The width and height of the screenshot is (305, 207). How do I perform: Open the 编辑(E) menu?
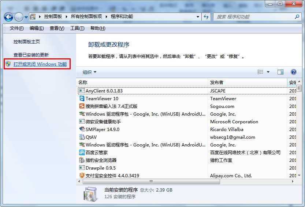point(37,28)
